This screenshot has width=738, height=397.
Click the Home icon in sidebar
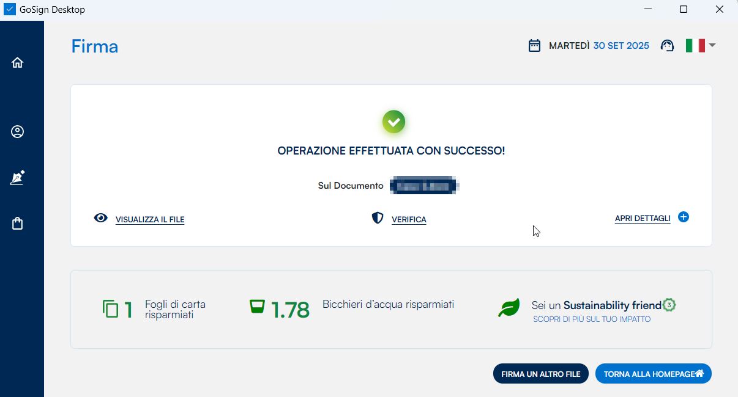tap(18, 62)
